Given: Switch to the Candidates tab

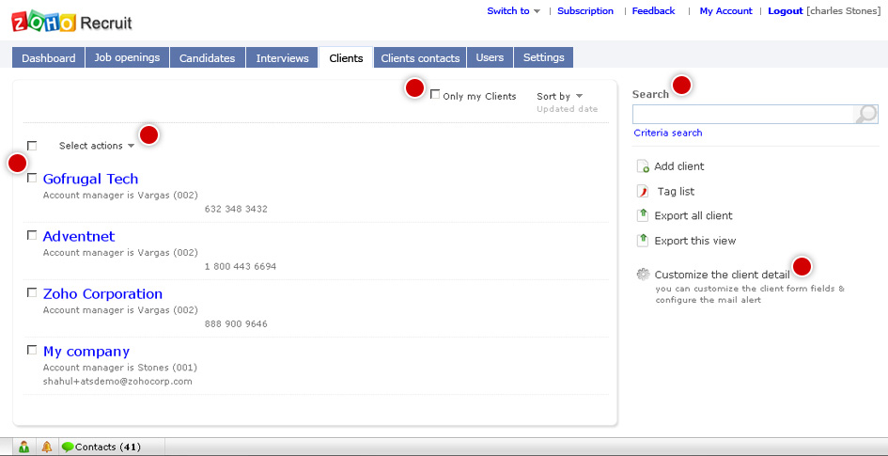Looking at the screenshot, I should tap(208, 57).
